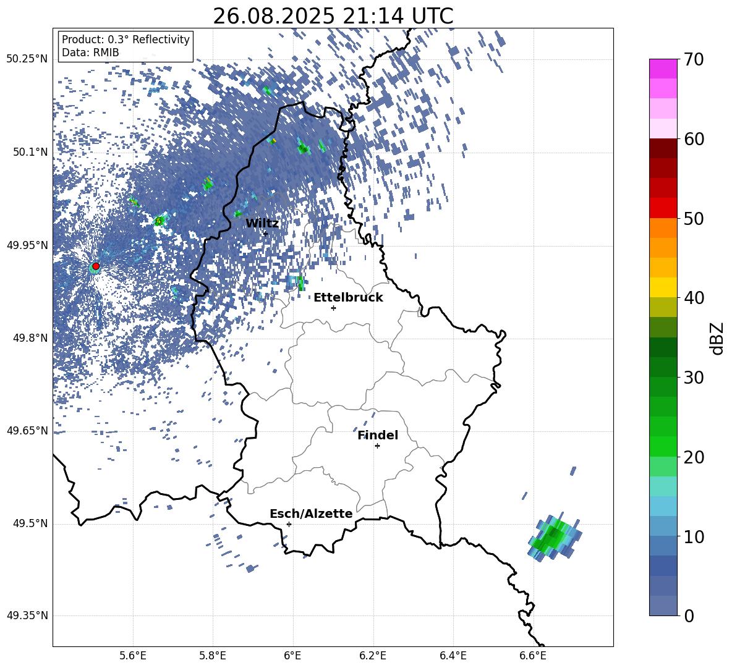
Task: Click the 49.5°N latitude label
Action: (30, 523)
